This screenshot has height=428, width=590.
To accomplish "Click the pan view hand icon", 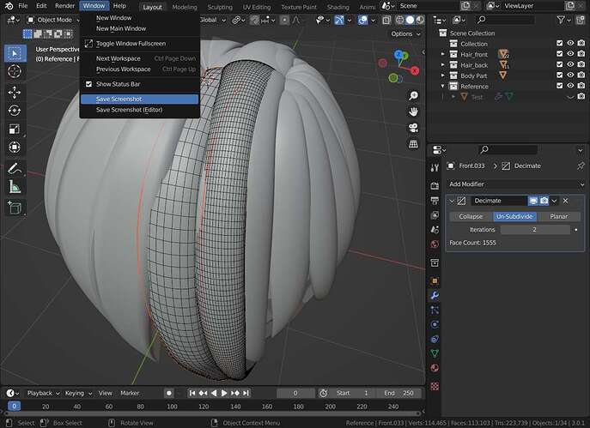I will (413, 112).
